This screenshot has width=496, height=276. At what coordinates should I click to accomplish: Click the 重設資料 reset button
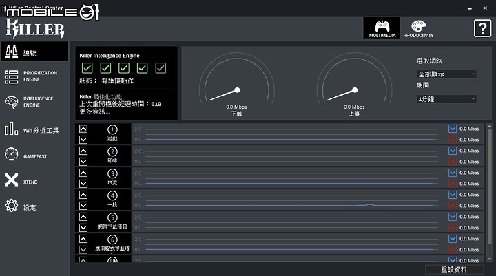tap(454, 269)
